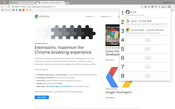Click the round blue compass extension icon

(166, 7)
